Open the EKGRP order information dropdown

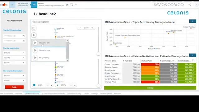coord(14,76)
